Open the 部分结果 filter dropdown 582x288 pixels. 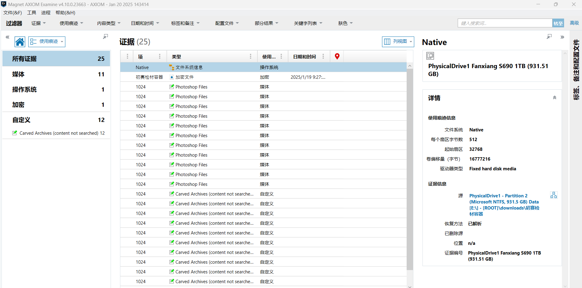point(267,23)
